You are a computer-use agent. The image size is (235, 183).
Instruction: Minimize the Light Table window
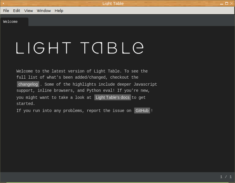coord(222,4)
